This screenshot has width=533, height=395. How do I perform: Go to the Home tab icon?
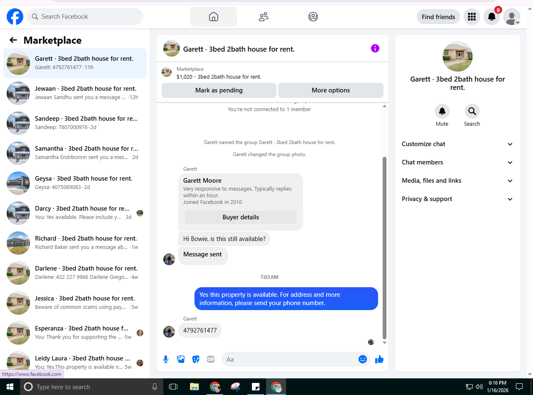tap(214, 17)
